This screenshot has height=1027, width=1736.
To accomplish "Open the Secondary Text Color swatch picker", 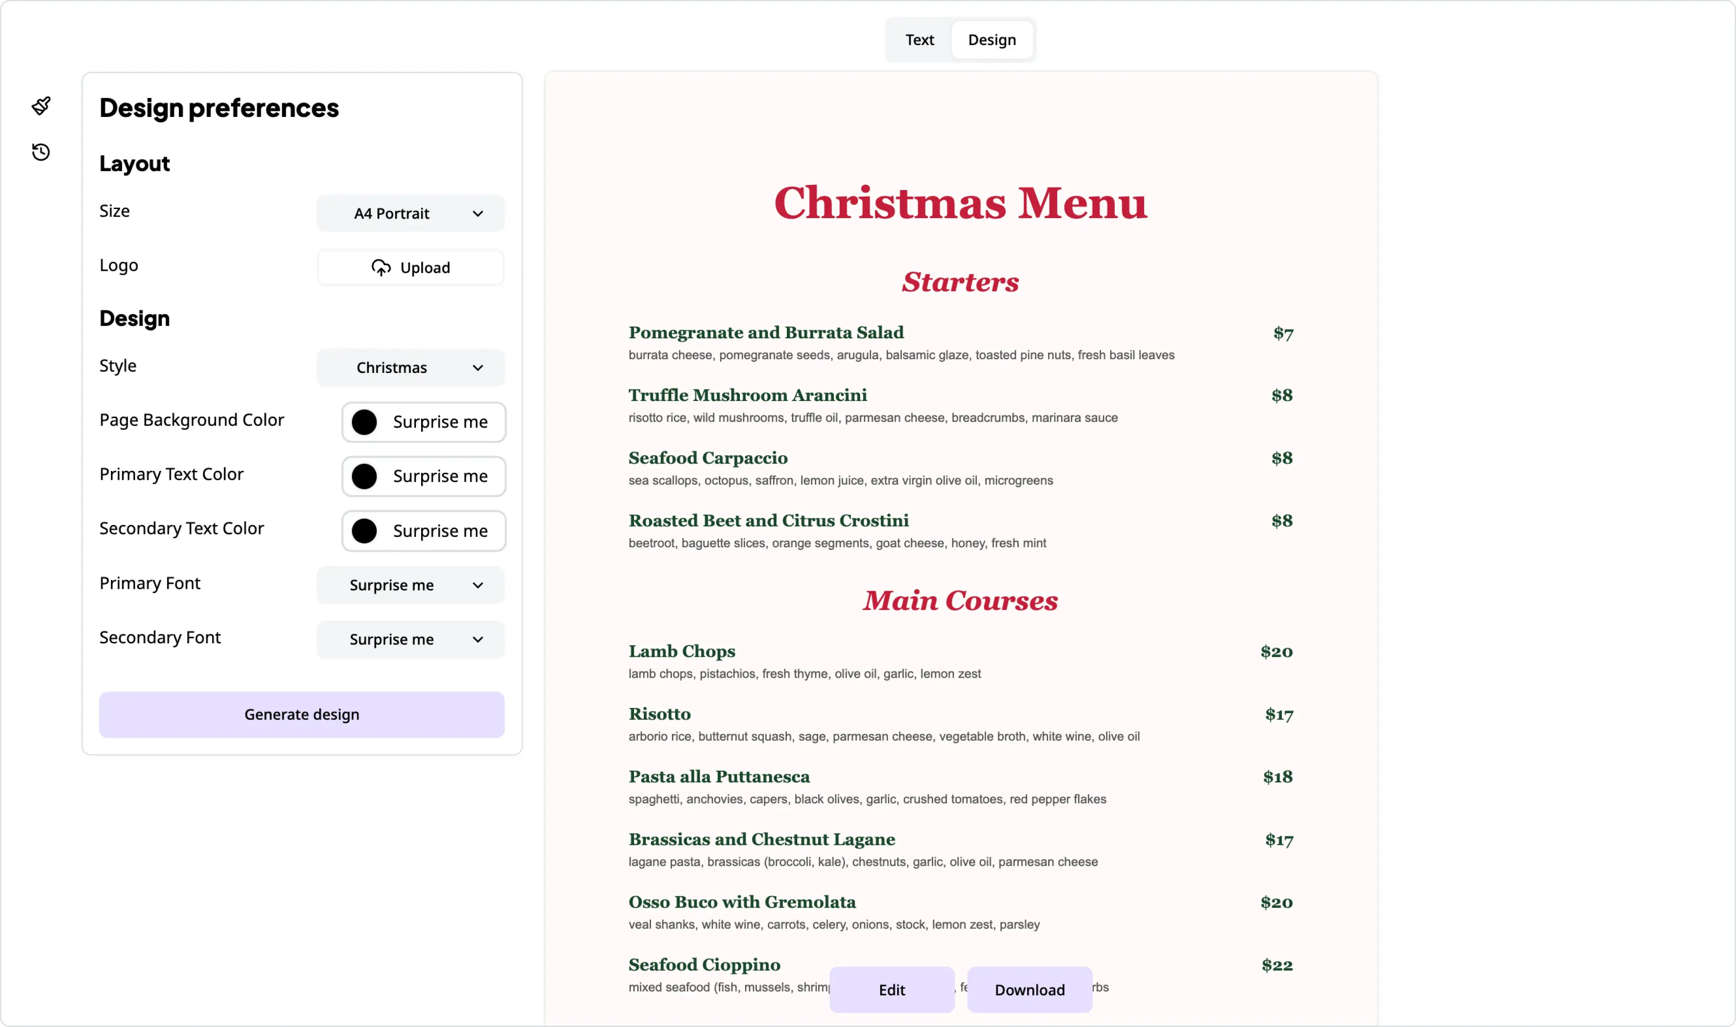I will tap(364, 532).
